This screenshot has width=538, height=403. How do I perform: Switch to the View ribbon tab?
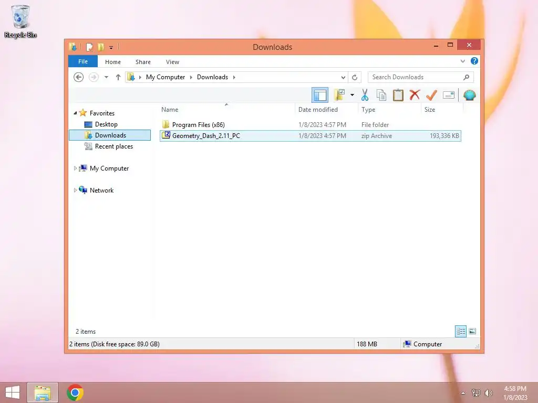[172, 62]
